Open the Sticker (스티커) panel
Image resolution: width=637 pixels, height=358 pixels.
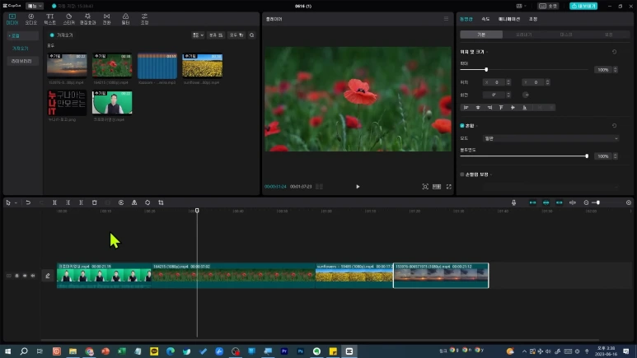(x=69, y=18)
